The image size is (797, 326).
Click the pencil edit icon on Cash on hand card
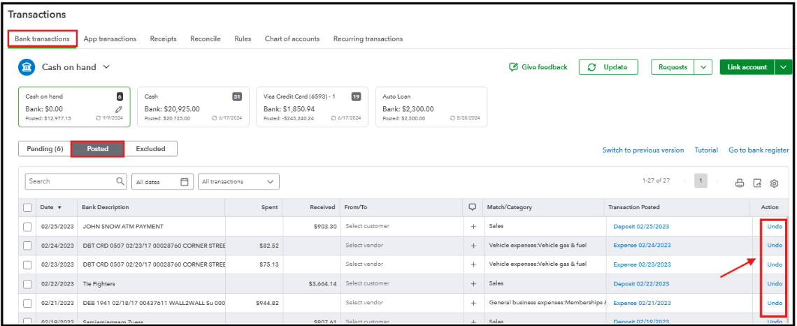[x=118, y=109]
